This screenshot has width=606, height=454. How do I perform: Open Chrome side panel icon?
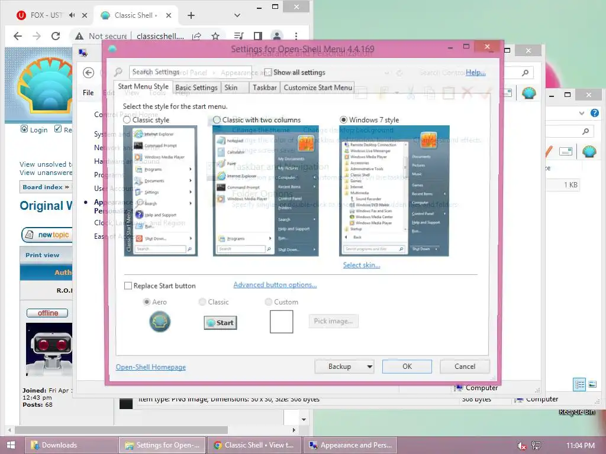point(258,36)
